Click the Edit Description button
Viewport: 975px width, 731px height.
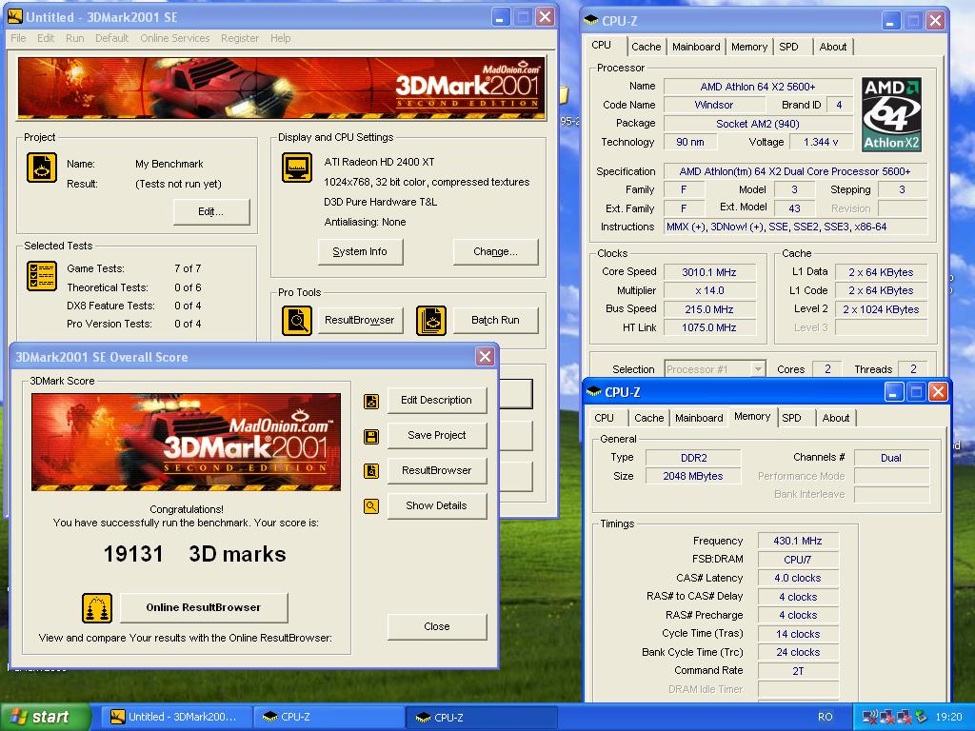coord(436,401)
